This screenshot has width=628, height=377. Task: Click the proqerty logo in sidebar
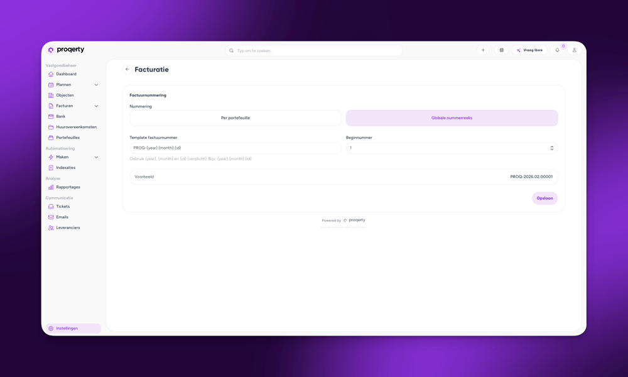tap(66, 50)
